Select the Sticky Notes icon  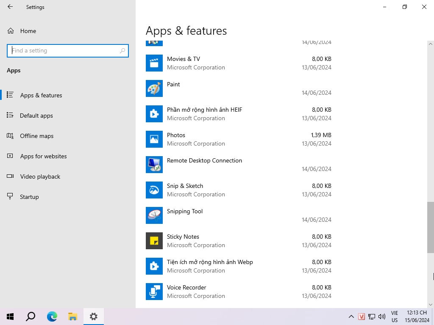point(154,241)
